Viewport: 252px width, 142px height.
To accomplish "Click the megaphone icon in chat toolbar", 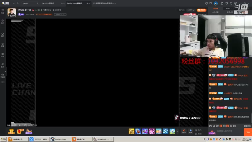I will pos(214,126).
